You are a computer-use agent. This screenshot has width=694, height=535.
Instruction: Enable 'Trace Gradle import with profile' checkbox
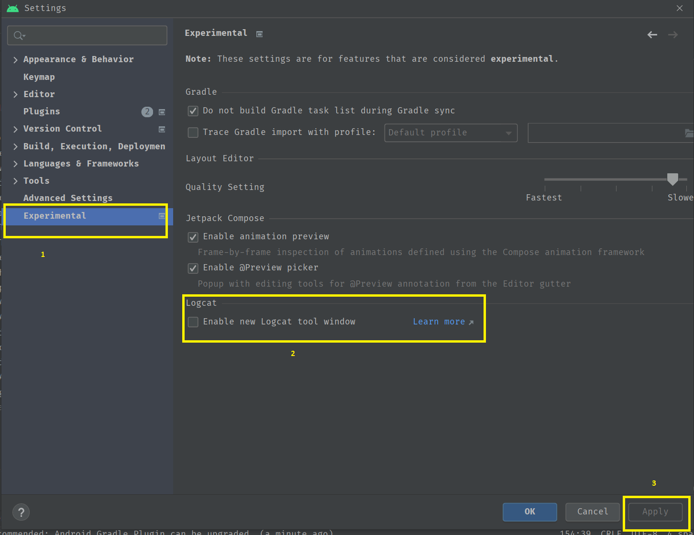click(x=193, y=133)
